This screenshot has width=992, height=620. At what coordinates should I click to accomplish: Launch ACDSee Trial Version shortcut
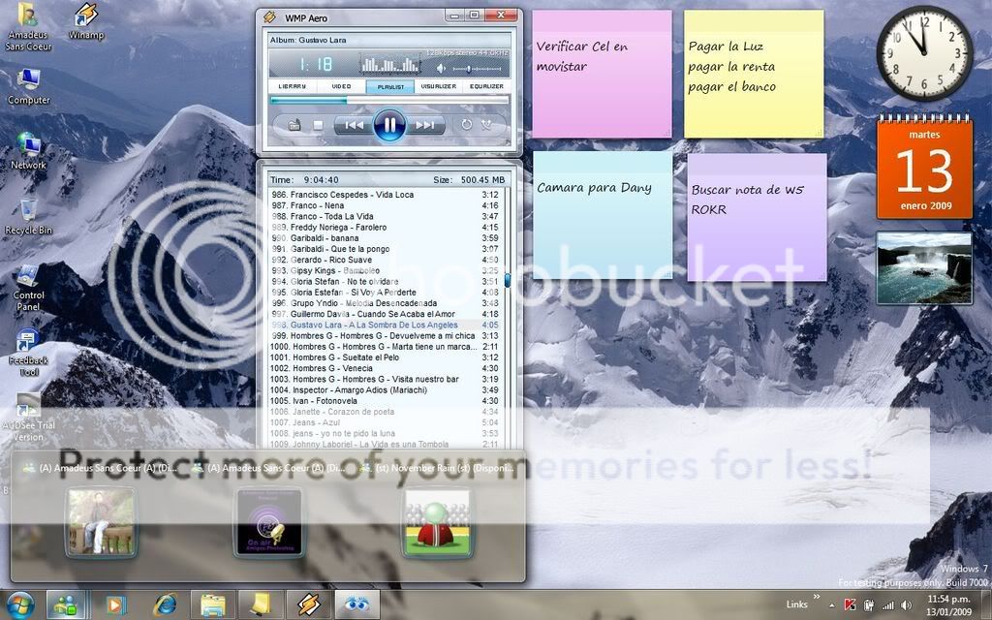[x=28, y=418]
